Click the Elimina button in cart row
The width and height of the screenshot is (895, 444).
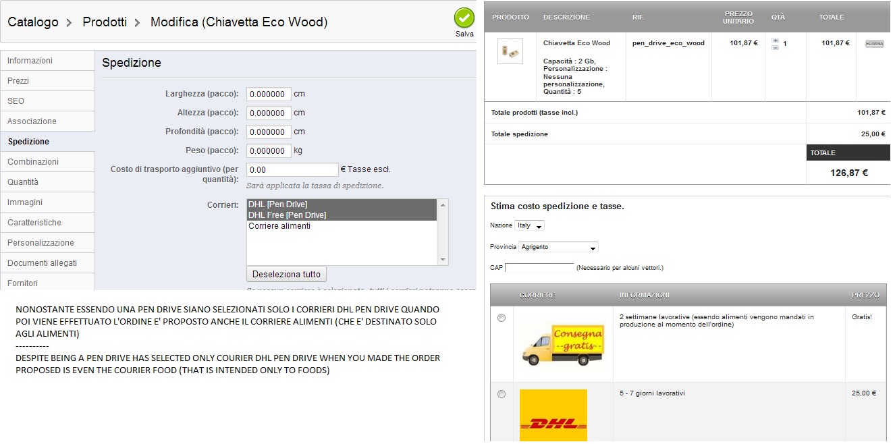(874, 43)
